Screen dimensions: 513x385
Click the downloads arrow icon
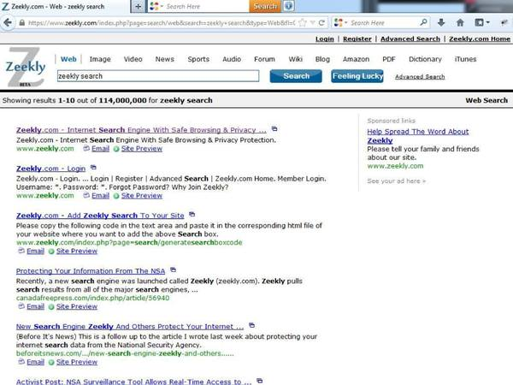(x=441, y=22)
